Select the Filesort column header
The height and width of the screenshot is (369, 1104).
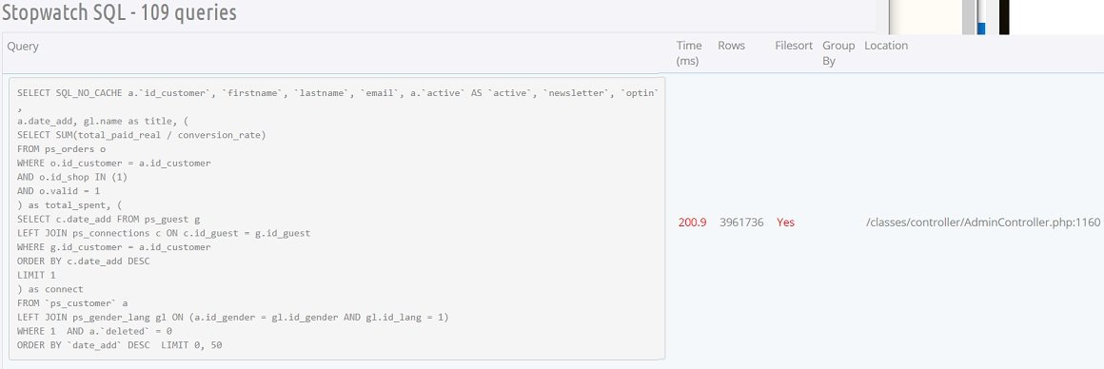coord(793,46)
